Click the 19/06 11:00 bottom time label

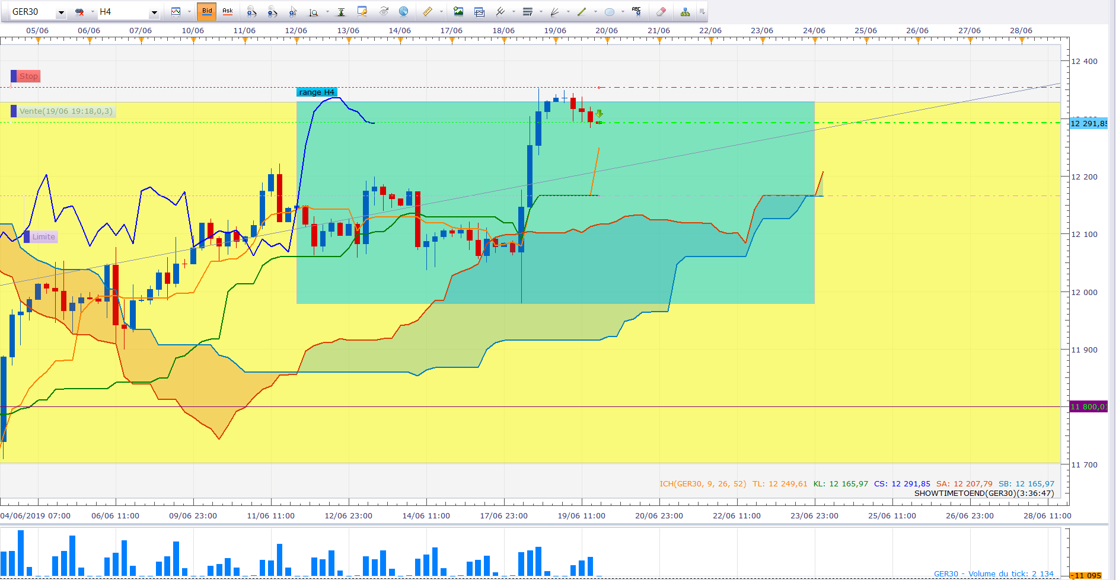coord(581,516)
